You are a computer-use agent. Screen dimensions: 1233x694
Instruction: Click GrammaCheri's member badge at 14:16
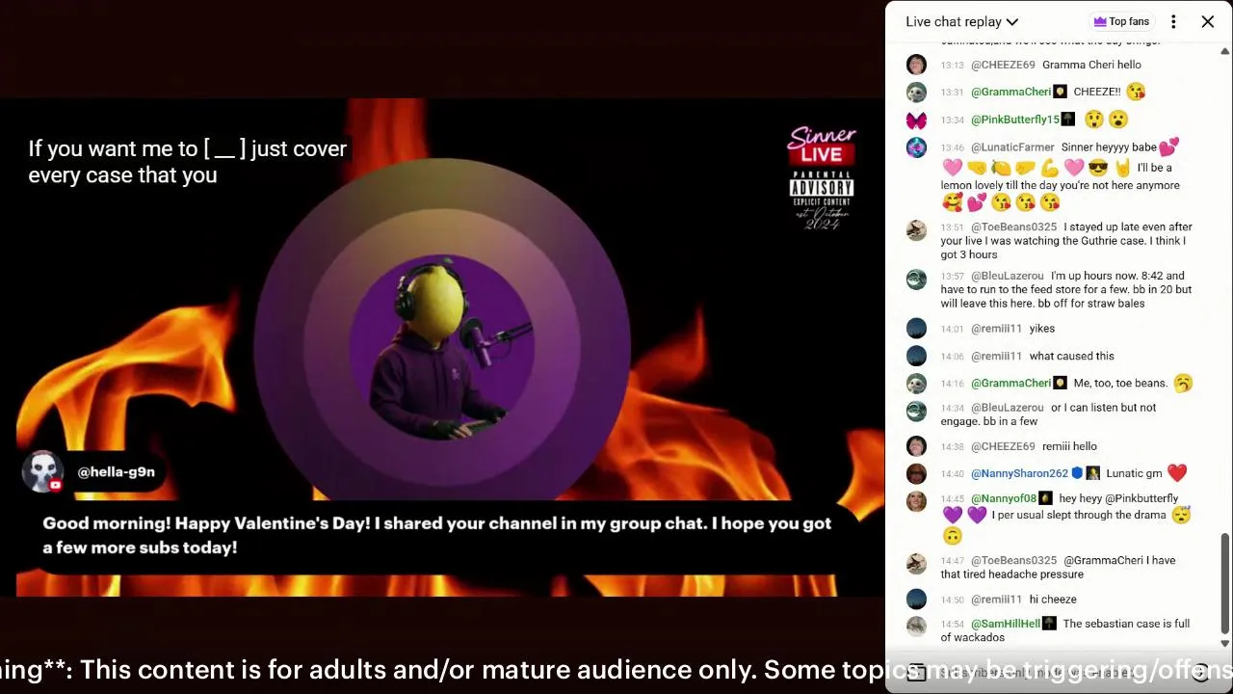[1060, 383]
